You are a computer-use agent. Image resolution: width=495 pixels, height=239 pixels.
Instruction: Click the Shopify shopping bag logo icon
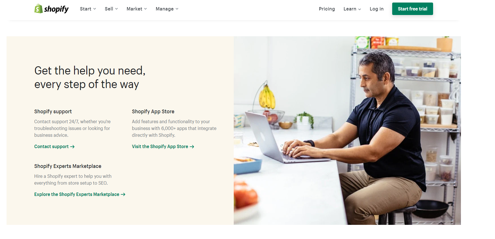coord(38,9)
